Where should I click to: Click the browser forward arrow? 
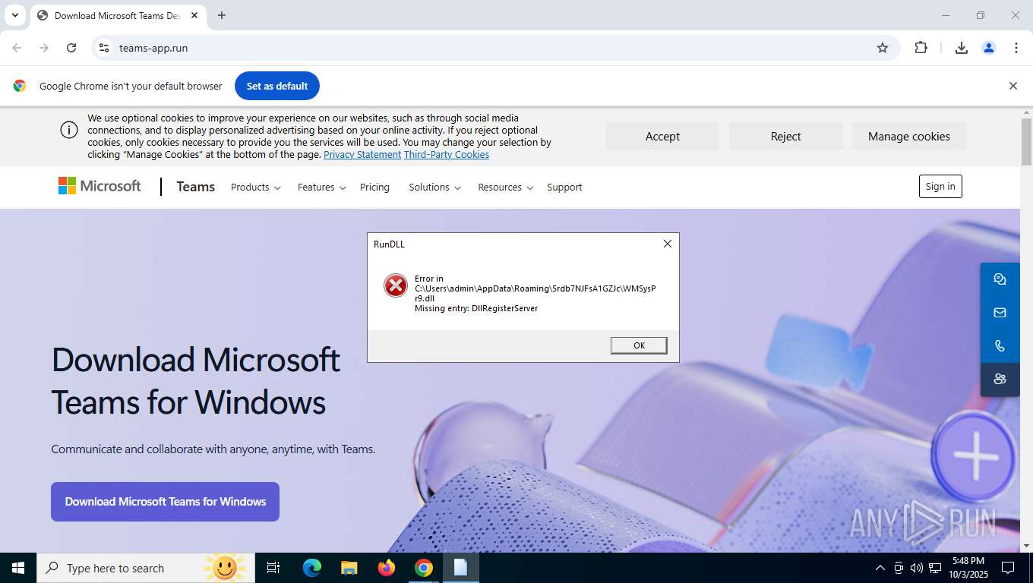click(x=44, y=48)
